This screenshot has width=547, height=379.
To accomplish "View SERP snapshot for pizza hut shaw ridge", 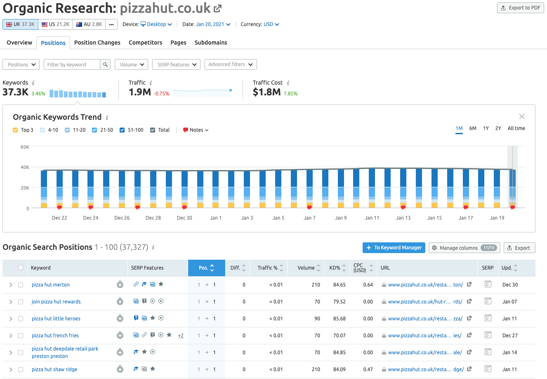I will (488, 369).
